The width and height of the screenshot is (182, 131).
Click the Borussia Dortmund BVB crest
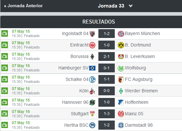click(x=121, y=45)
